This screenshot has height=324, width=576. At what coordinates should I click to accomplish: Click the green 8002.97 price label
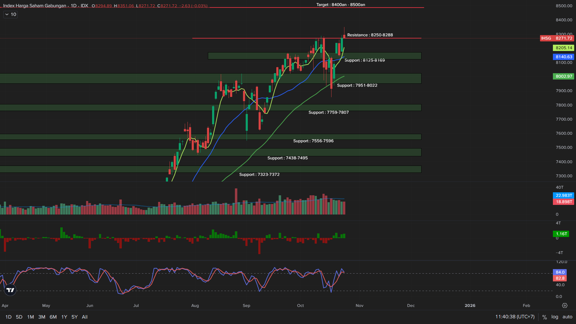click(x=563, y=76)
